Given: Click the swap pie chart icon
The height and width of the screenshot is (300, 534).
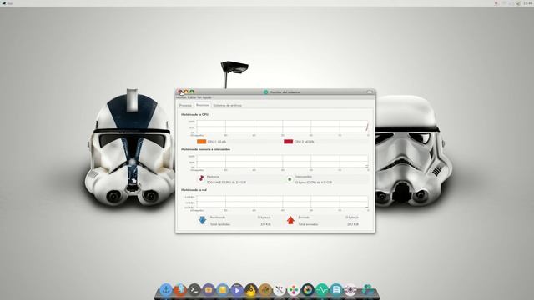Looking at the screenshot, I should pos(290,179).
